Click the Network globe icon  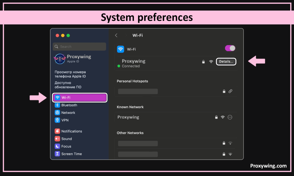tap(57, 113)
